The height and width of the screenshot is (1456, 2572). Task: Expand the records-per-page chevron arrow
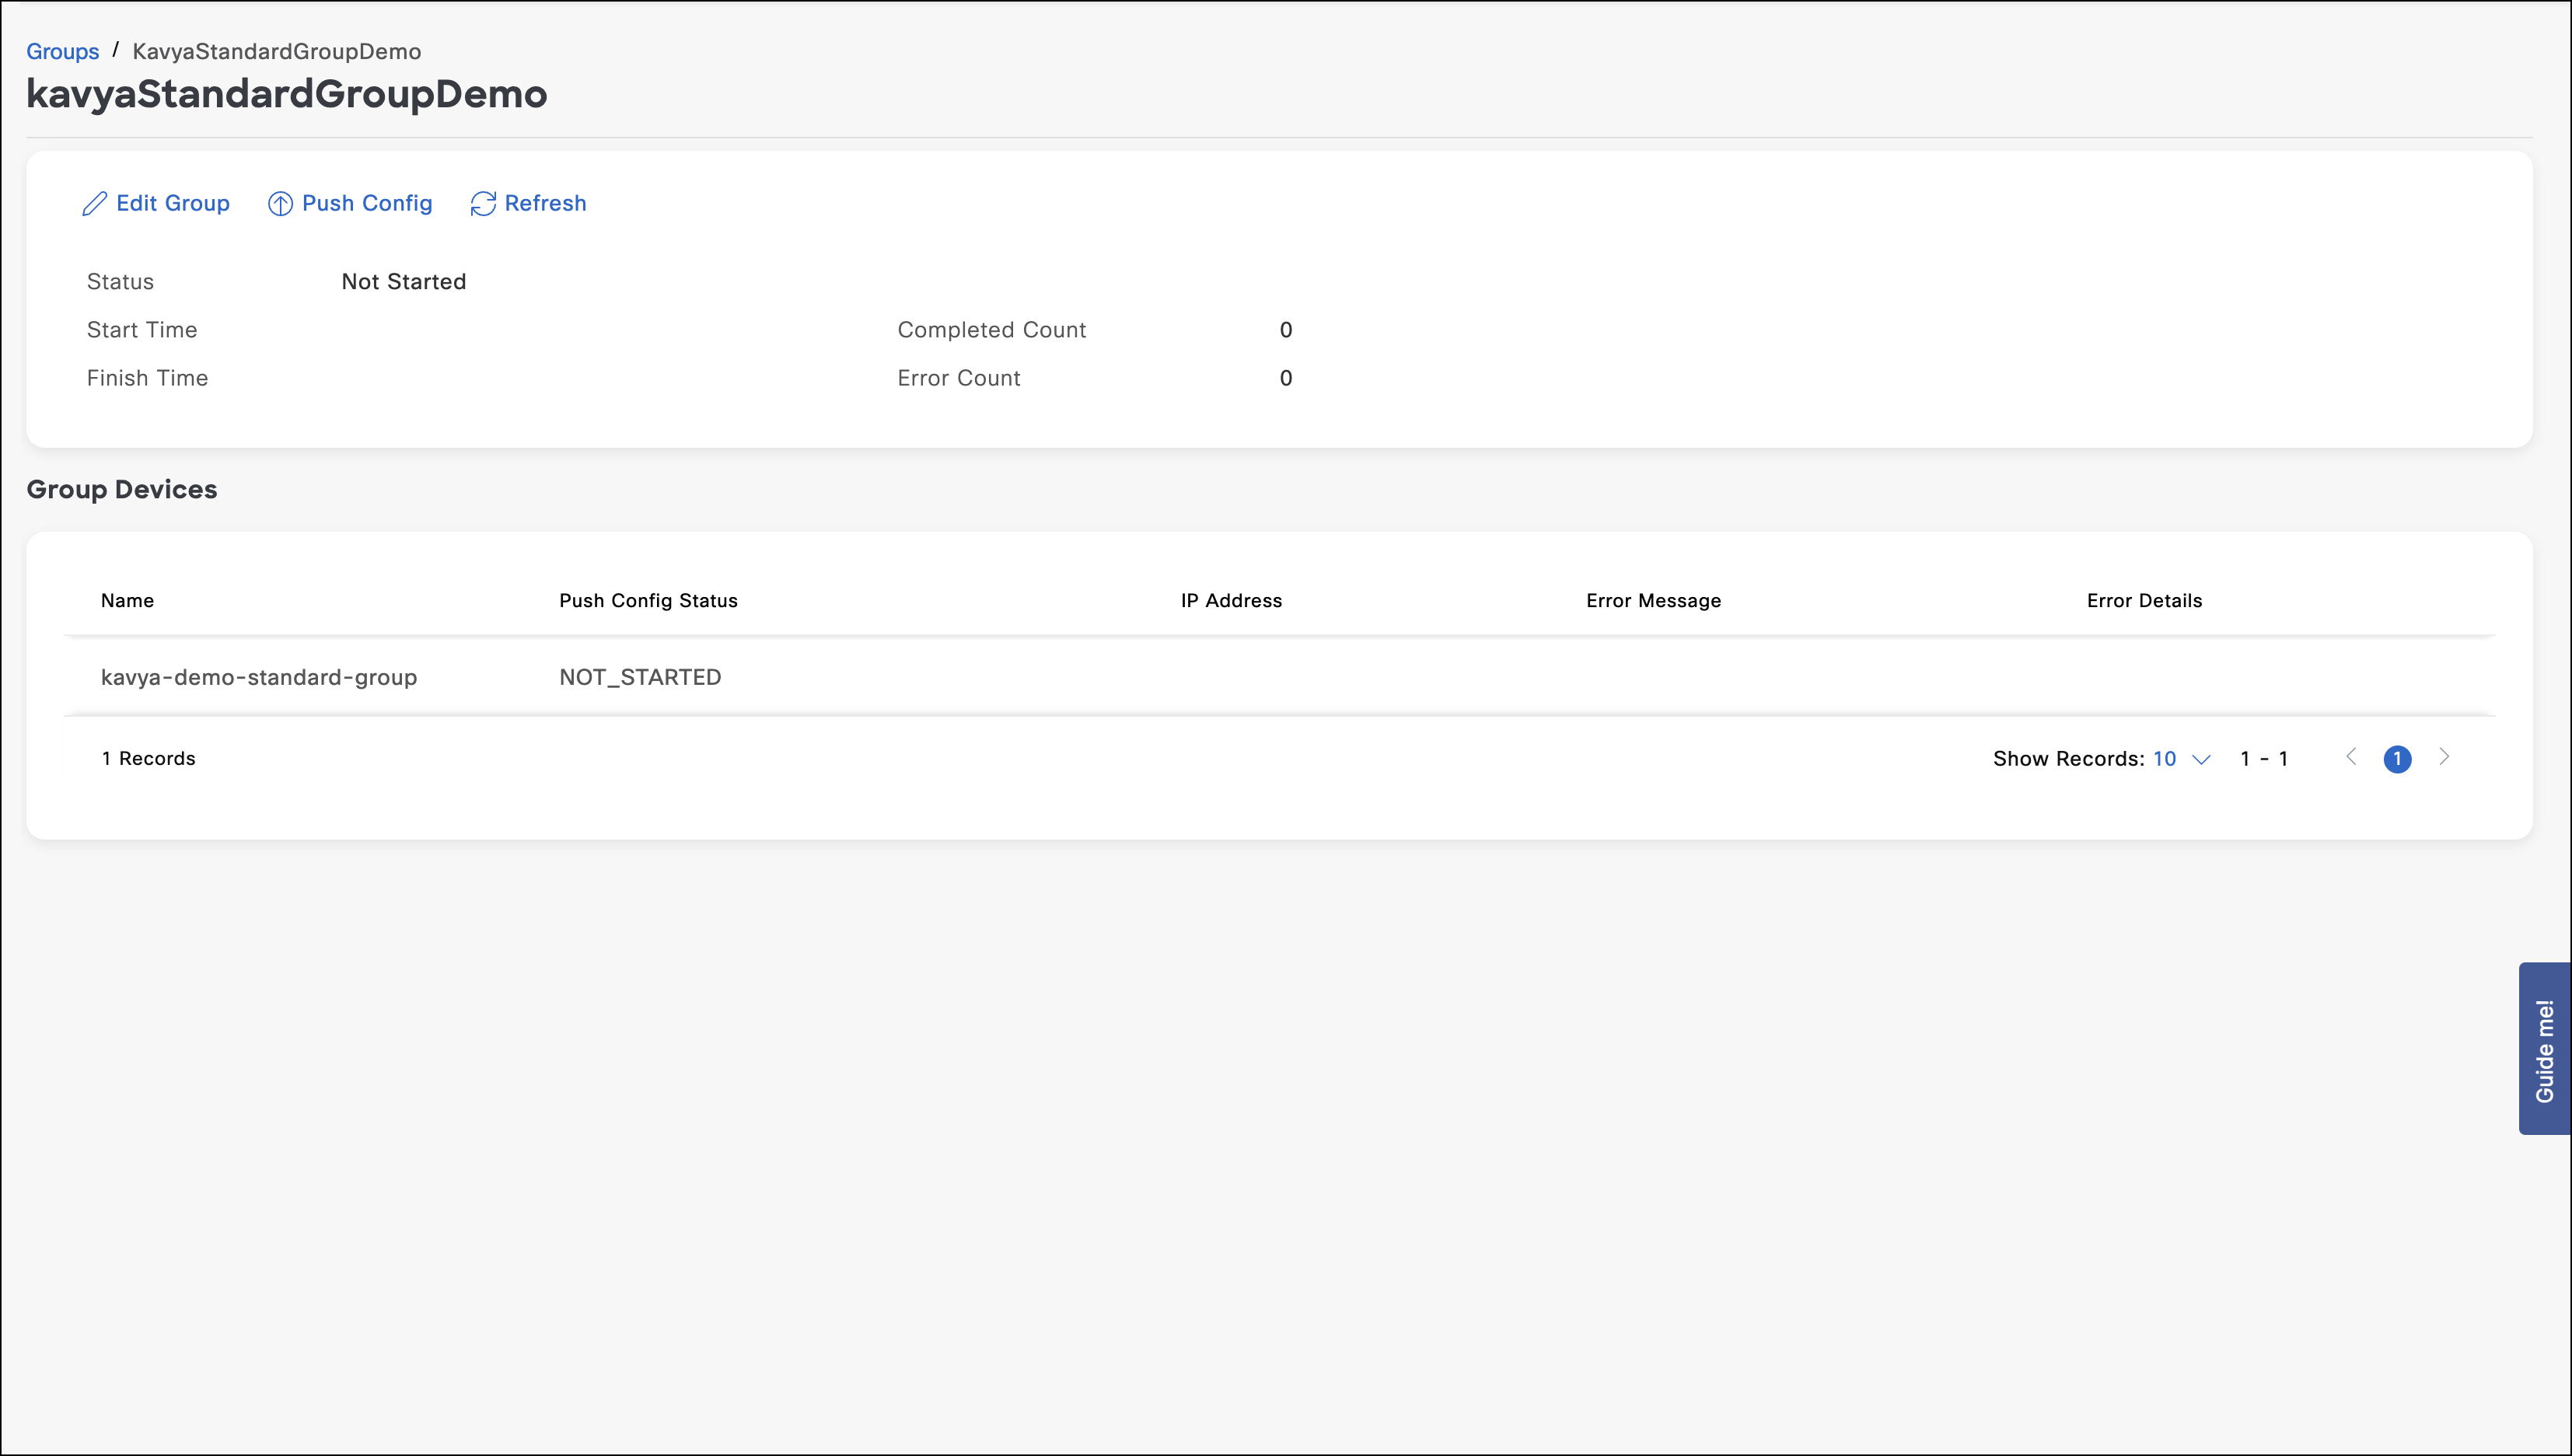(2201, 759)
